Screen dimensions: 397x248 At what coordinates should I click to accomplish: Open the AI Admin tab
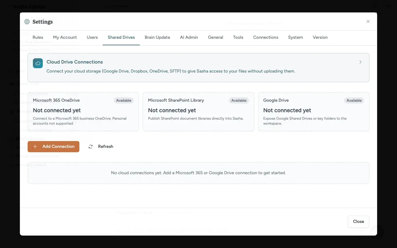[189, 37]
